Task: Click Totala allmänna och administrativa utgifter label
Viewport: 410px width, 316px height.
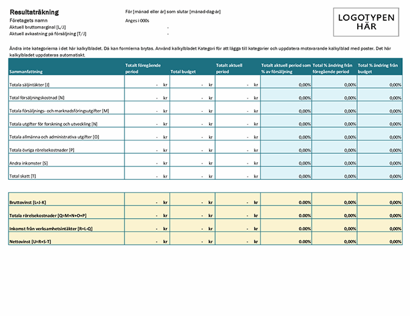Action: click(54, 137)
